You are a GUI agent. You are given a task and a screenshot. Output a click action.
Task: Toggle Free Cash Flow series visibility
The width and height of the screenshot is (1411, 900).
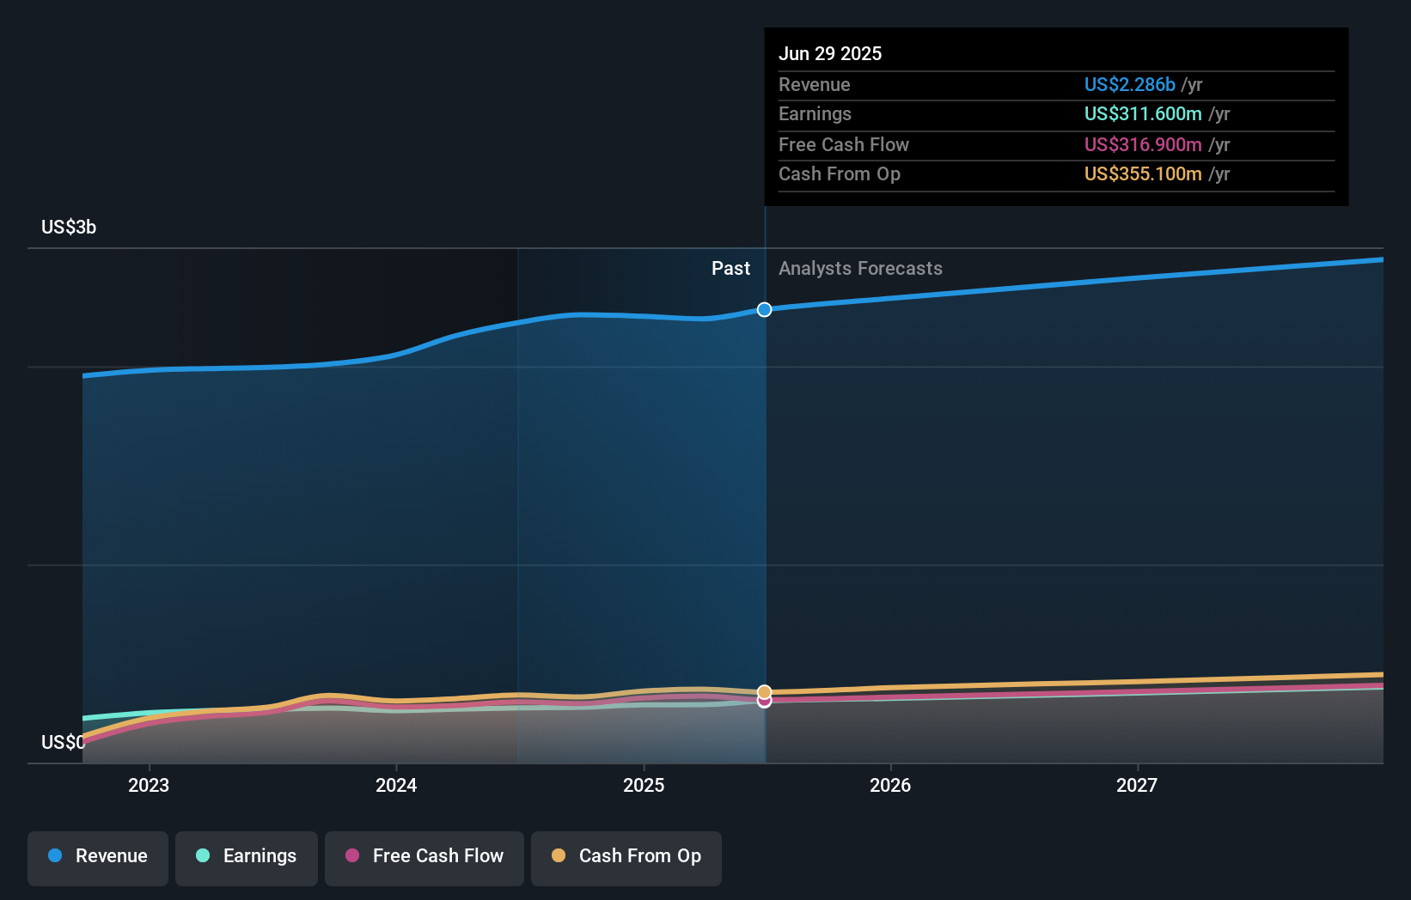tap(424, 856)
